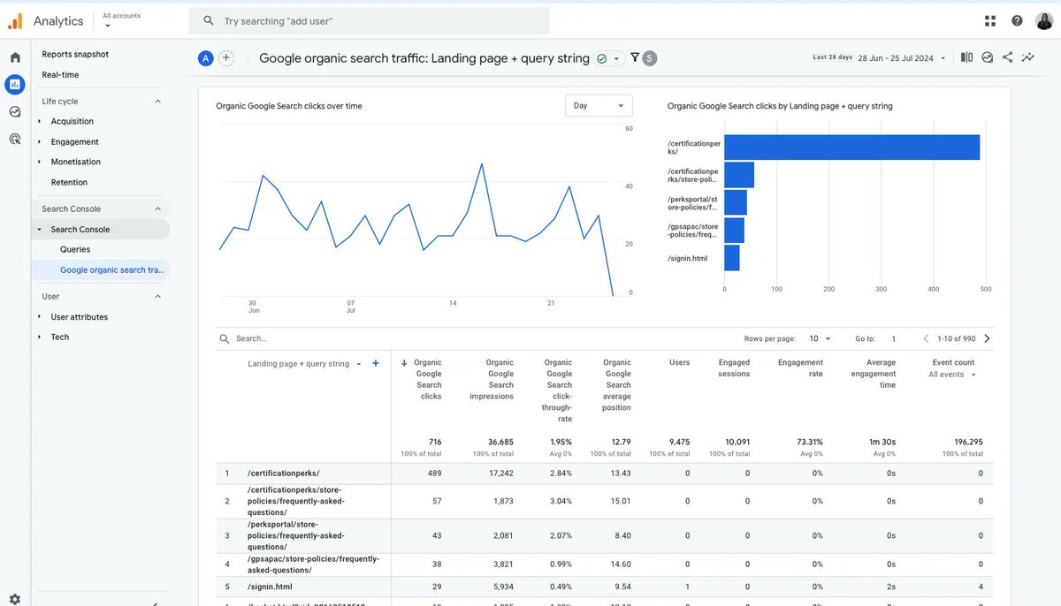The width and height of the screenshot is (1061, 606).
Task: Click the 'S' filter badge
Action: (650, 58)
